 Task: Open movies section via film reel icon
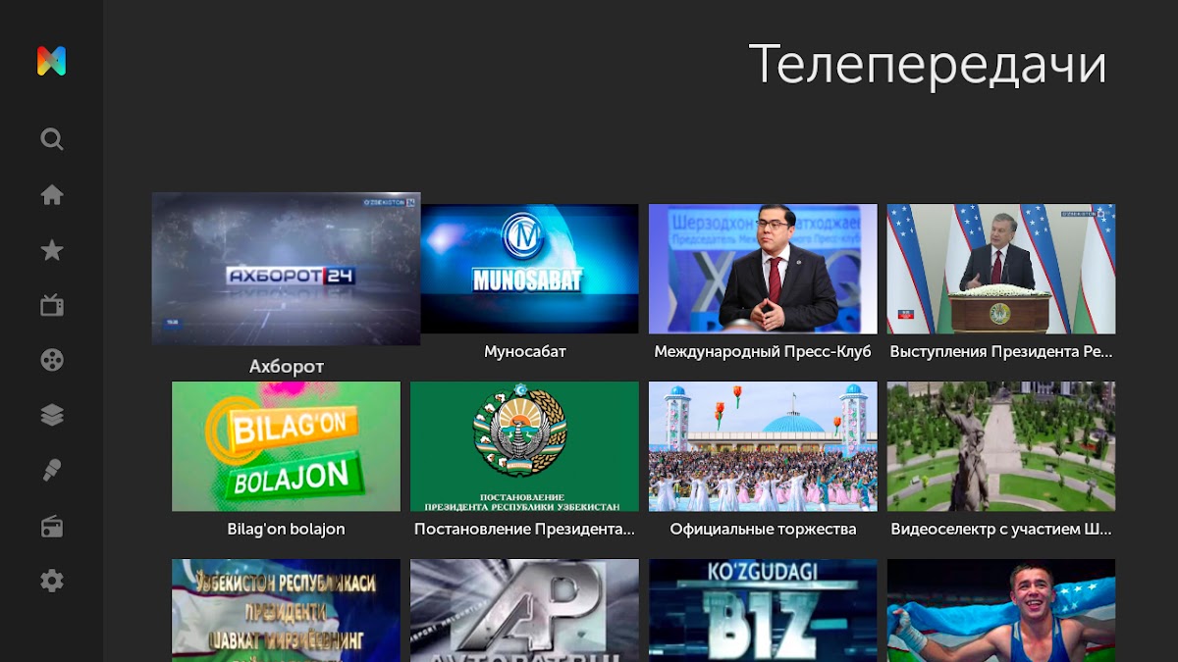52,360
